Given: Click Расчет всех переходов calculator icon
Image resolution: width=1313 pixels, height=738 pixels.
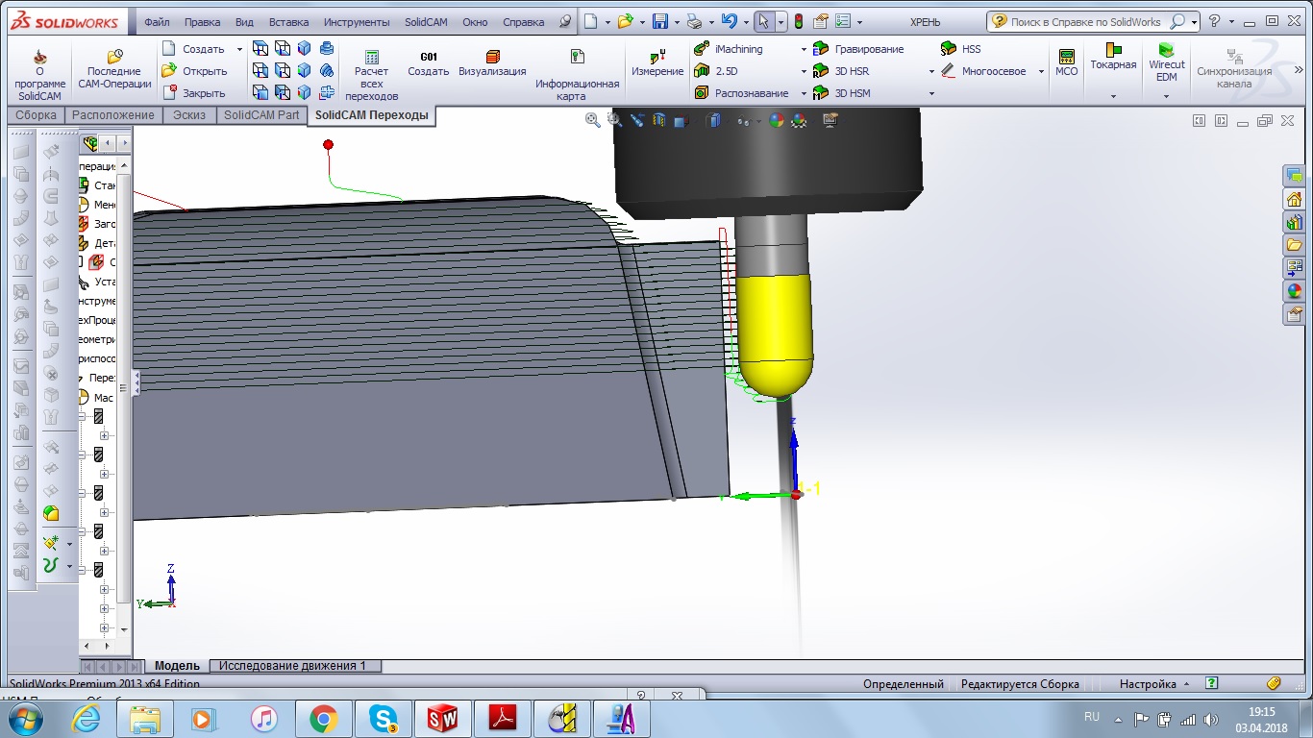Looking at the screenshot, I should tap(371, 76).
